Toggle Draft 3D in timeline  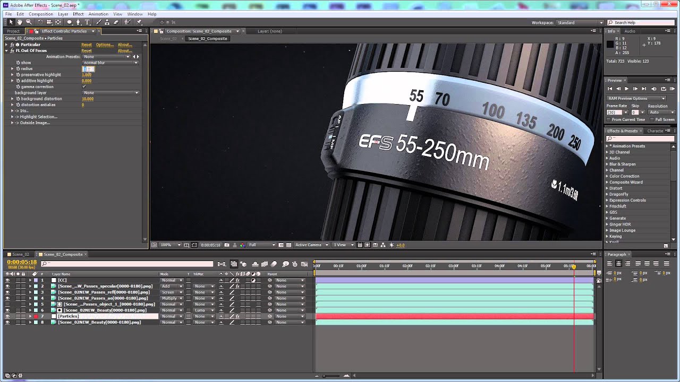pos(243,264)
